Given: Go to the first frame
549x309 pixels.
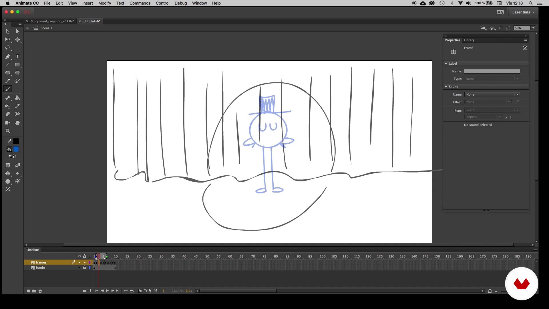Looking at the screenshot, I should coord(97,291).
